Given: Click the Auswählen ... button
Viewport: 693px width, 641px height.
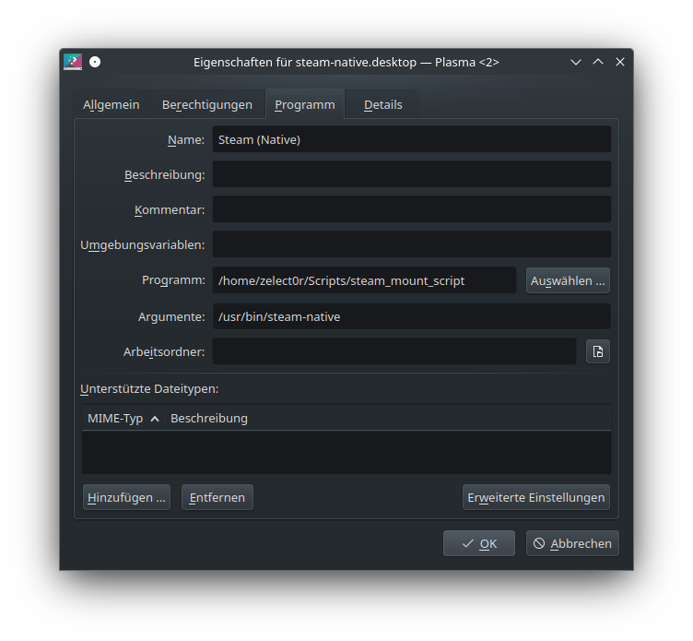Looking at the screenshot, I should [568, 280].
